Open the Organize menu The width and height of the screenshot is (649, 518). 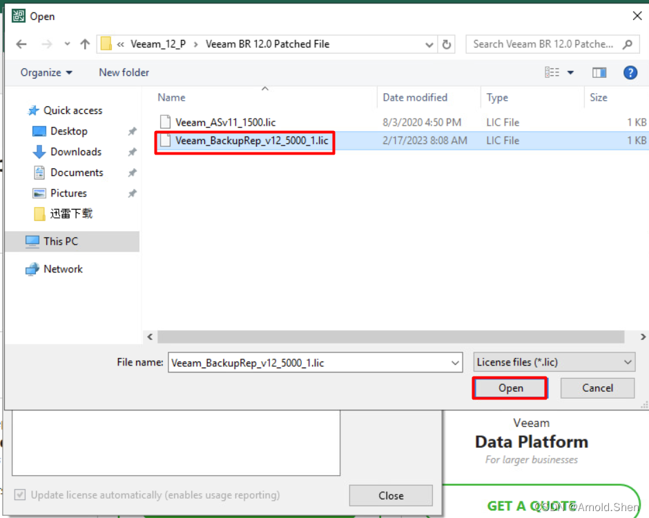(x=46, y=72)
